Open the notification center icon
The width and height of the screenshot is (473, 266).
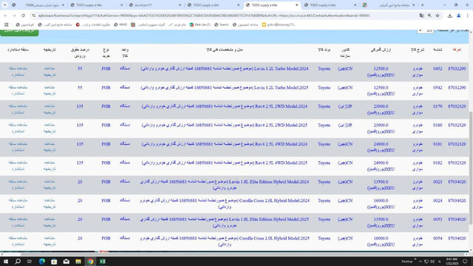tap(465, 262)
